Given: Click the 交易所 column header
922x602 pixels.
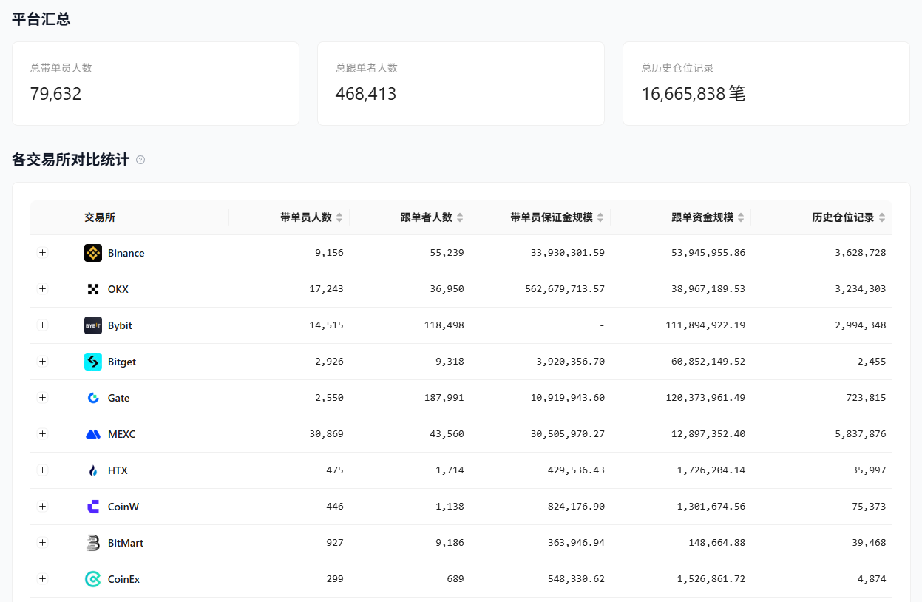Looking at the screenshot, I should (x=100, y=217).
